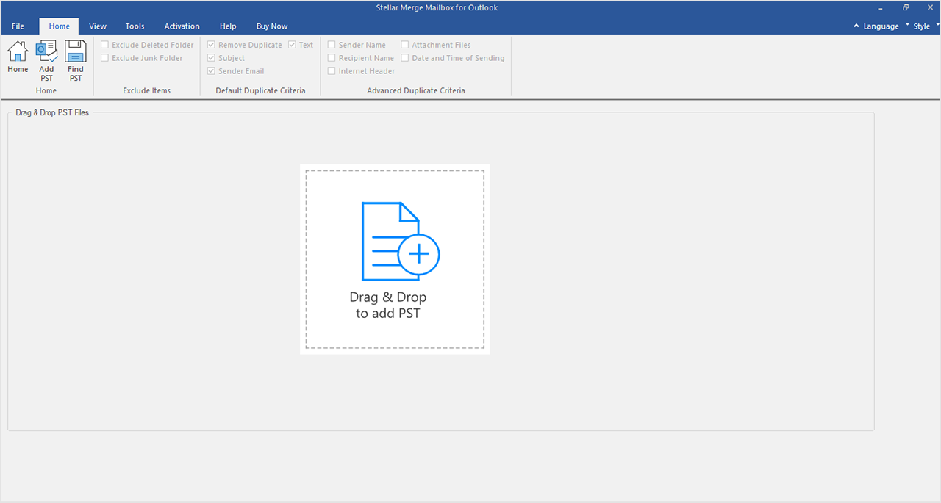This screenshot has height=503, width=941.
Task: Switch to the View tab
Action: pyautogui.click(x=98, y=26)
